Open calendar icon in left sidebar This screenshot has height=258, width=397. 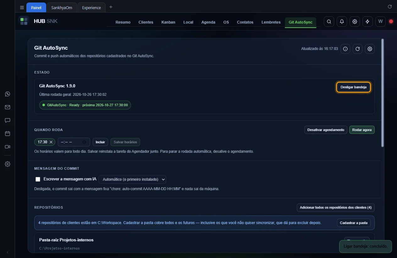[8, 134]
